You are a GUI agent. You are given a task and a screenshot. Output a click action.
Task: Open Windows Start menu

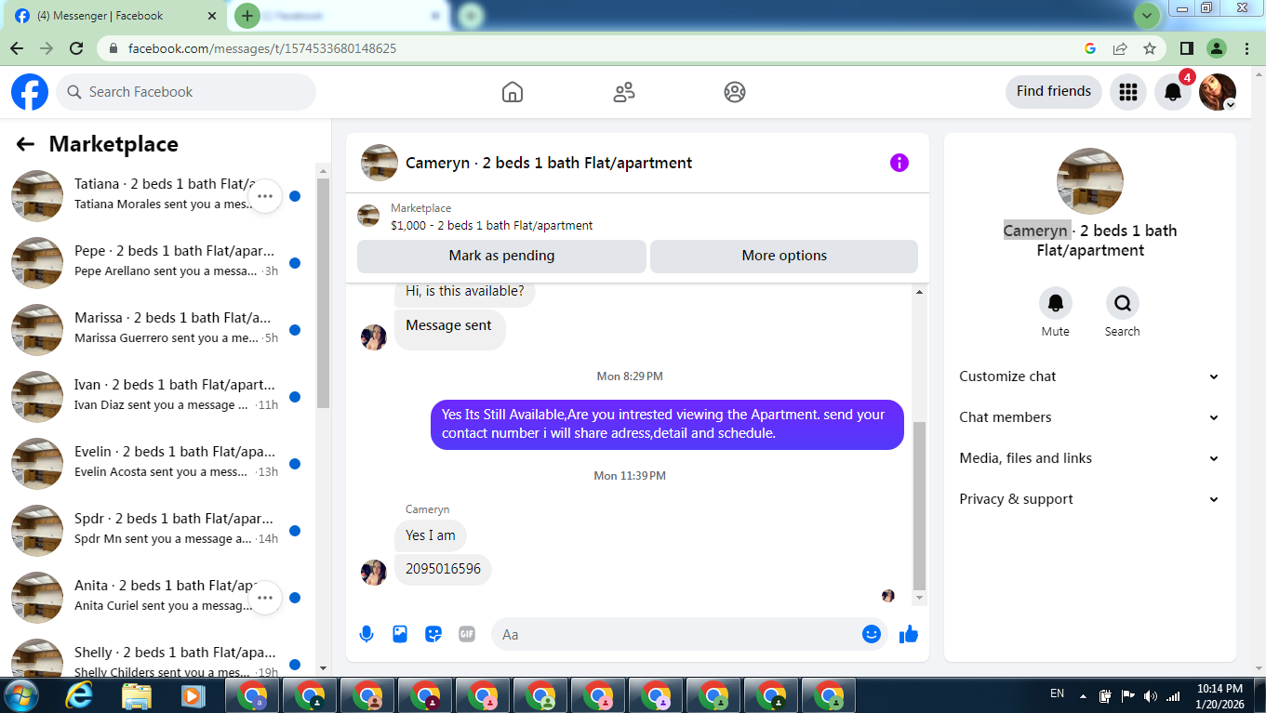[21, 695]
